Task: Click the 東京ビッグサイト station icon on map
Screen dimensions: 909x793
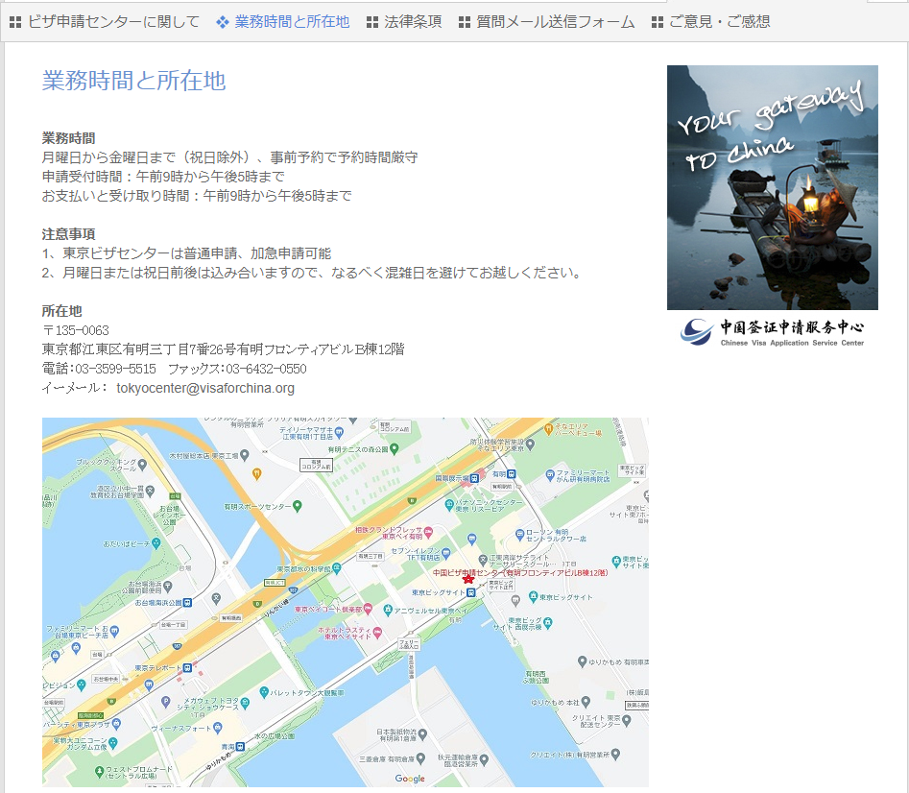Action: click(x=470, y=592)
